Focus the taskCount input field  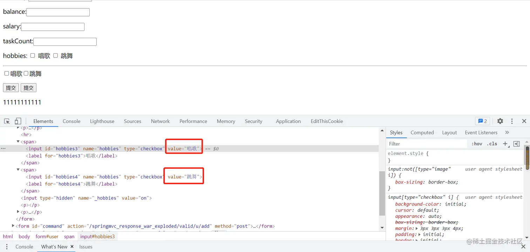point(65,42)
